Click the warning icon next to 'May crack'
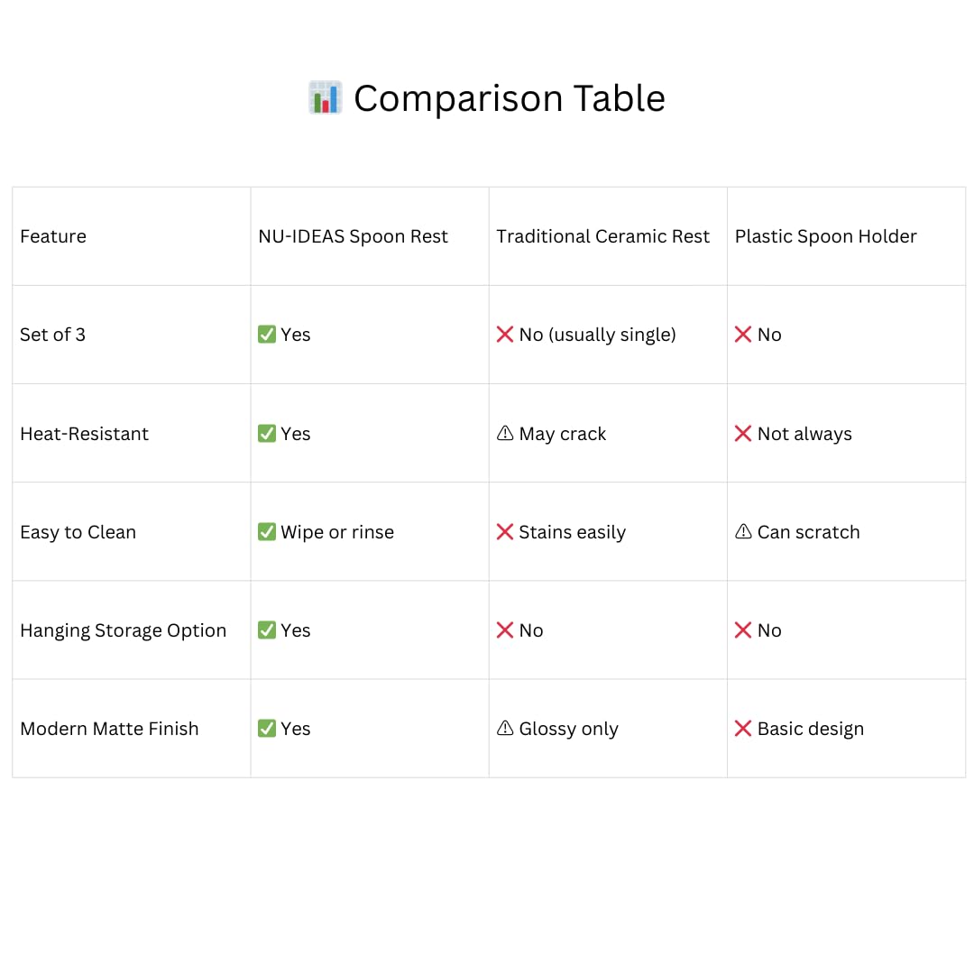 pos(505,434)
